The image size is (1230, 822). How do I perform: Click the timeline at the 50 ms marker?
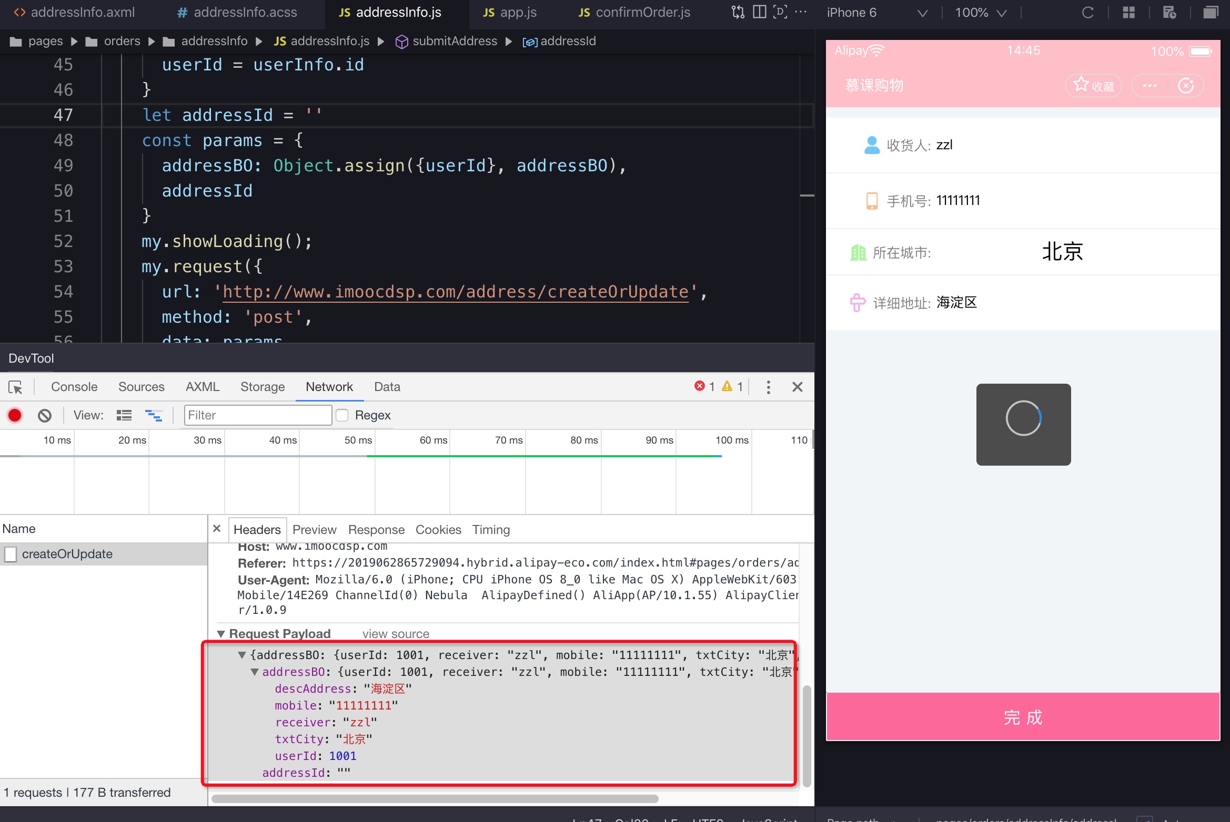click(358, 440)
